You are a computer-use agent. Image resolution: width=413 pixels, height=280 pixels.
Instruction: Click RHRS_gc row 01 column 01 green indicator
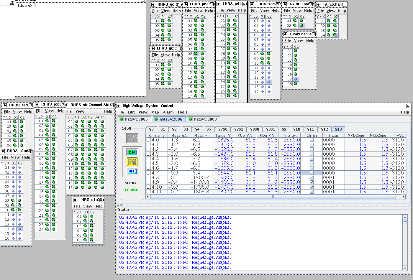pos(163,21)
